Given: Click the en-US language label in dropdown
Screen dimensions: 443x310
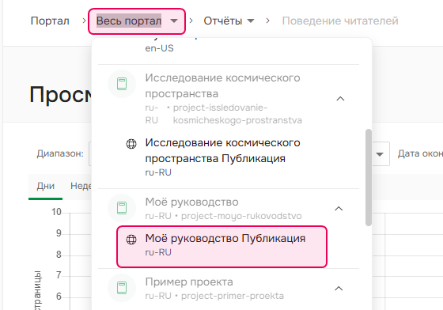Looking at the screenshot, I should click(x=159, y=48).
